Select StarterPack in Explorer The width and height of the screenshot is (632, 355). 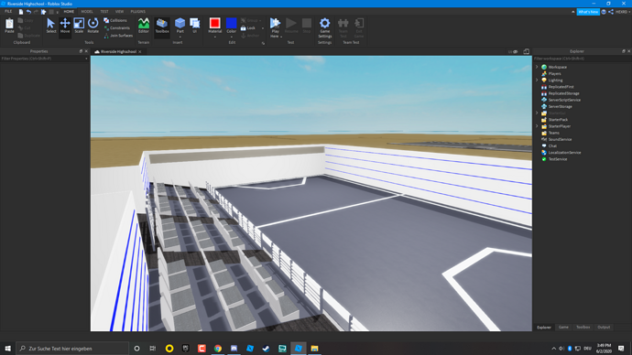pyautogui.click(x=558, y=120)
